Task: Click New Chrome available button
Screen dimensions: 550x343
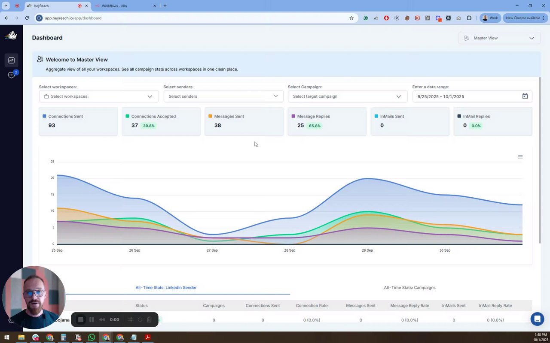Action: tap(523, 18)
